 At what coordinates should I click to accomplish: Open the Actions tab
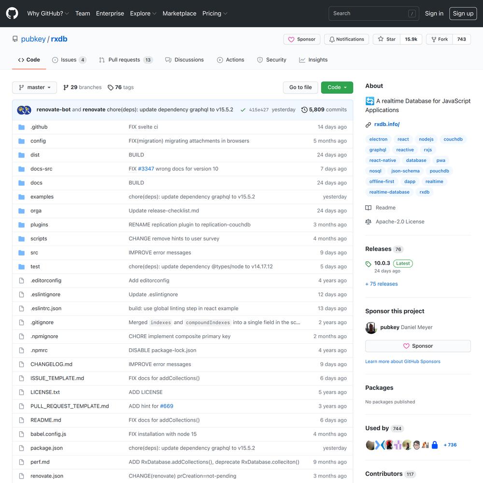[231, 60]
